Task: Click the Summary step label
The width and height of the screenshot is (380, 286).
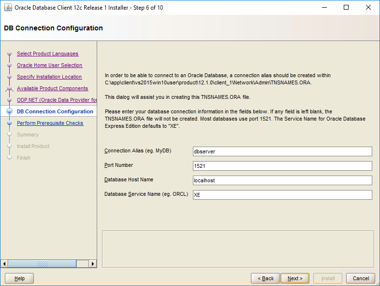Action: (28, 135)
